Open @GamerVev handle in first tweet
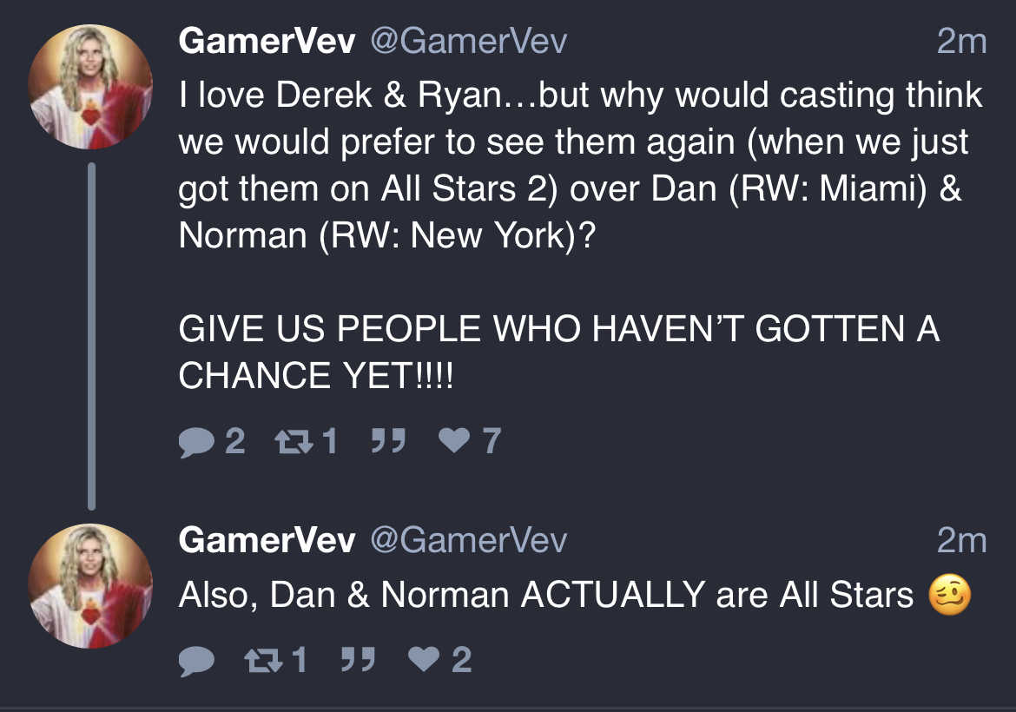Screen dimensions: 1016x712 point(468,41)
